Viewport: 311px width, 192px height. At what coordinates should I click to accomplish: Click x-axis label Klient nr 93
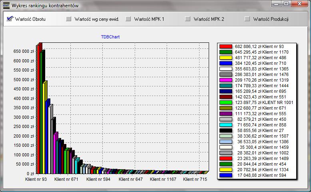(36, 179)
